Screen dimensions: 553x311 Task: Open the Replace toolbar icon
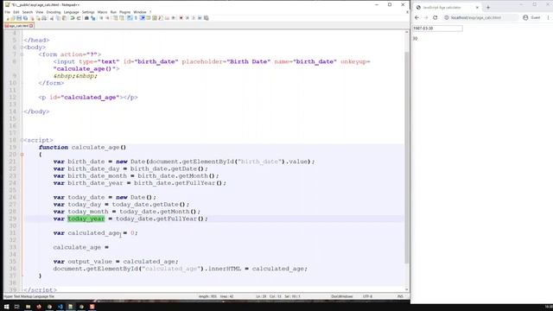tap(92, 18)
